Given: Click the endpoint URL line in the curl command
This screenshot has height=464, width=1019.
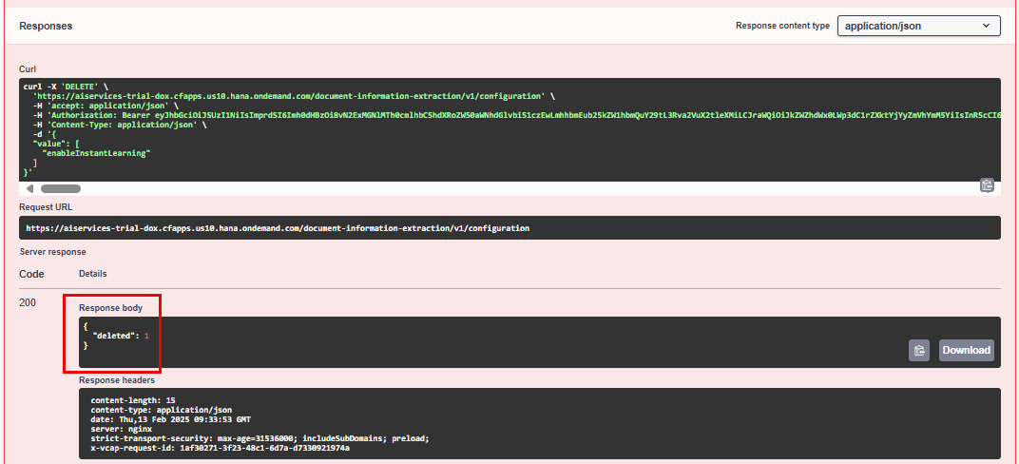Looking at the screenshot, I should coord(295,95).
